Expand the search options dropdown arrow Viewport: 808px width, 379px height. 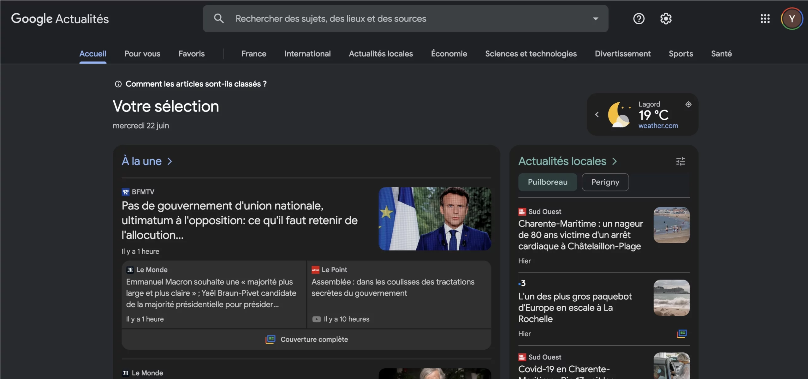tap(595, 19)
